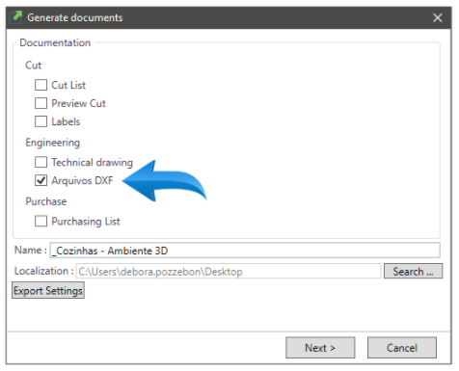Click the Localization path field
The height and width of the screenshot is (371, 459).
point(229,272)
